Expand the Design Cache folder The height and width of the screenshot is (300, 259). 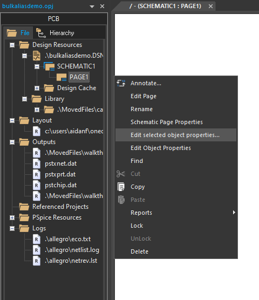point(37,88)
